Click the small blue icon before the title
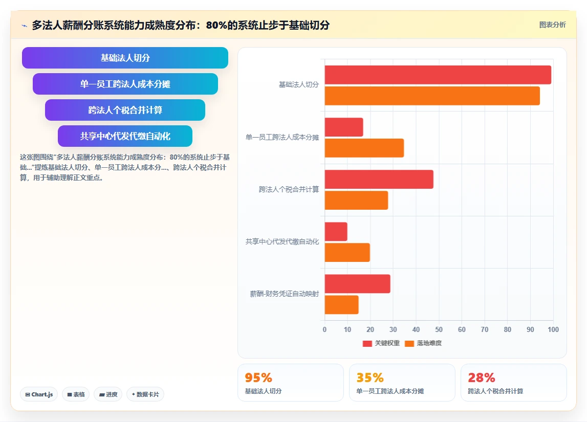The height and width of the screenshot is (422, 587). click(x=25, y=26)
